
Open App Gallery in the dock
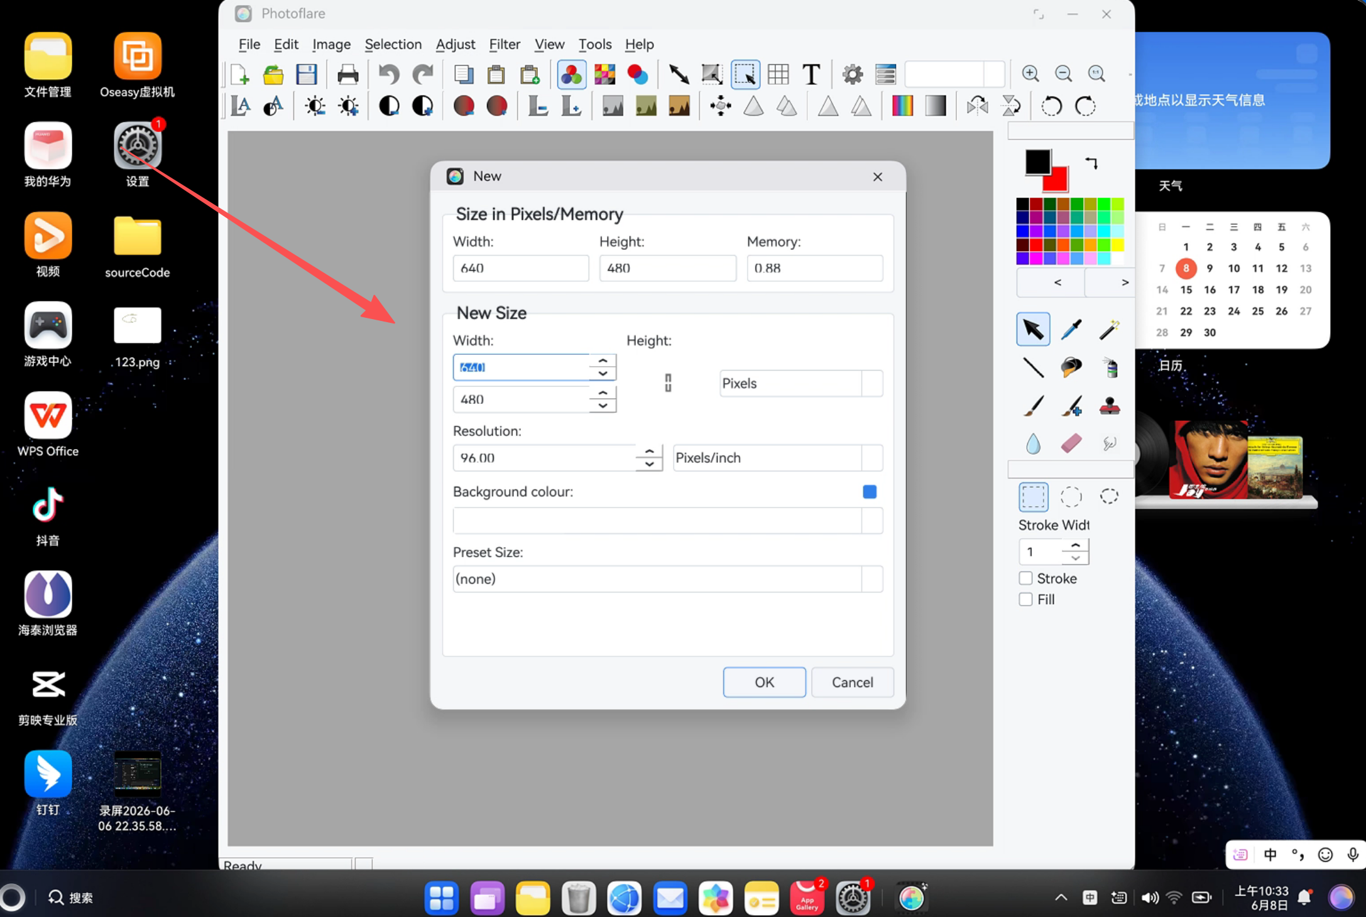point(807,898)
